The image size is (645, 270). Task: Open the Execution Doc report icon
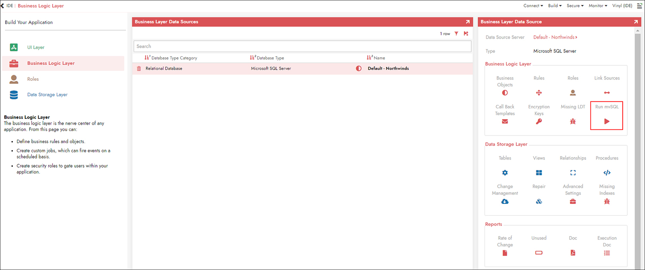point(607,253)
